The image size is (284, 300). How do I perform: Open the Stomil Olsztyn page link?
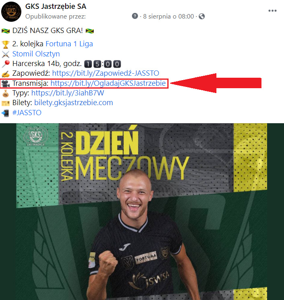(x=36, y=54)
